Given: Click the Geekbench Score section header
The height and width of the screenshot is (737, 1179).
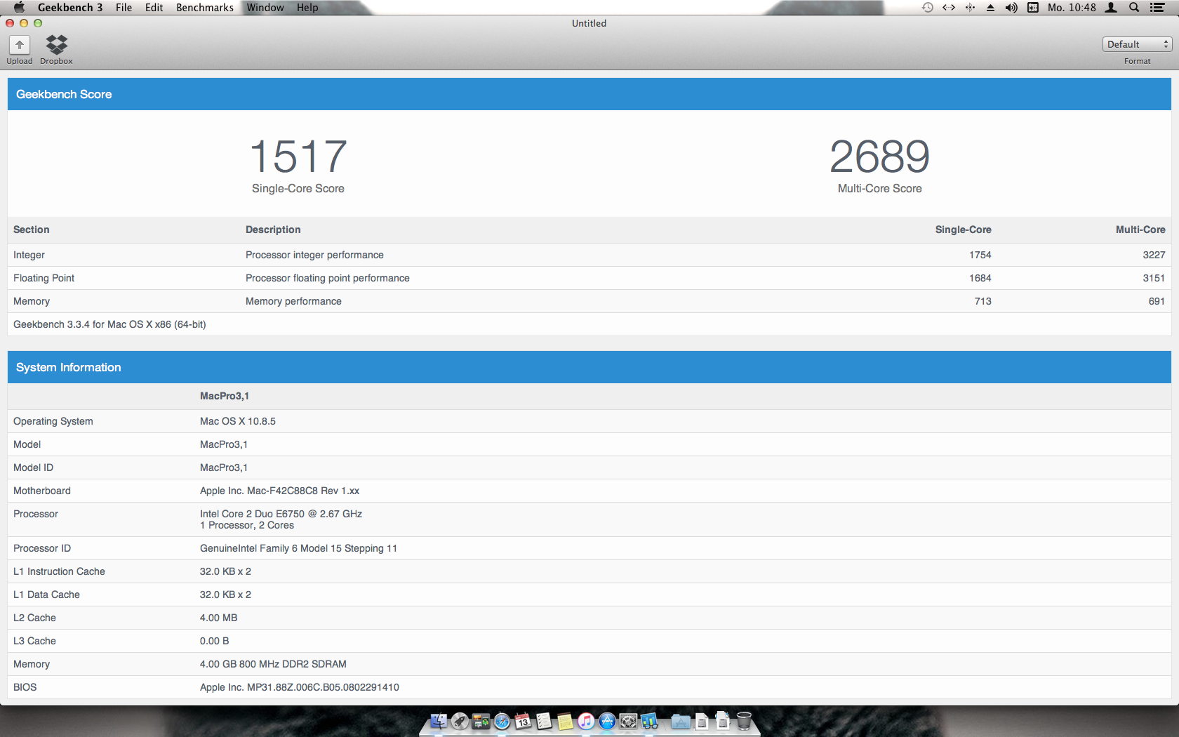Looking at the screenshot, I should (x=589, y=94).
